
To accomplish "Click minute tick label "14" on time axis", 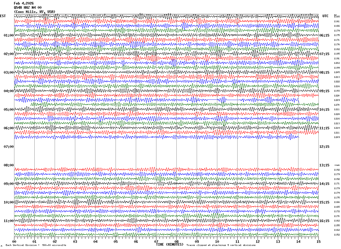I will coord(298,241).
